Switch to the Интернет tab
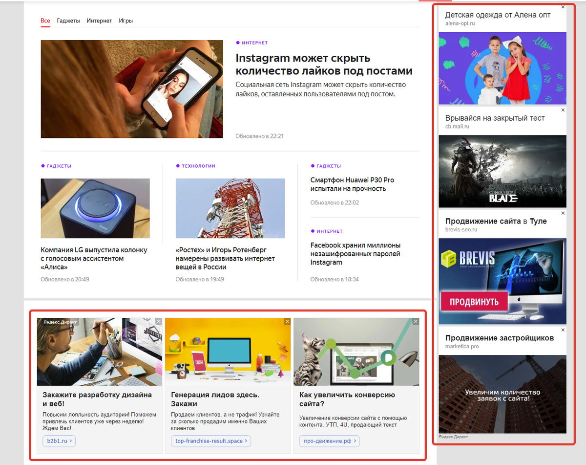Screen dimensions: 586x465 click(x=99, y=21)
